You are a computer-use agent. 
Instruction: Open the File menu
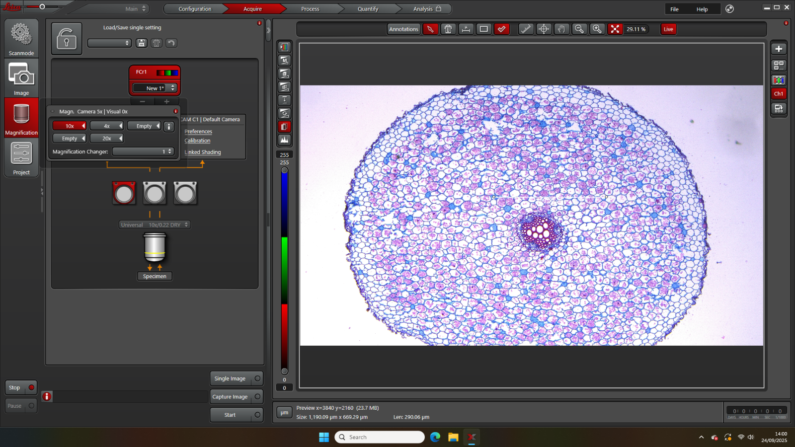pyautogui.click(x=674, y=9)
